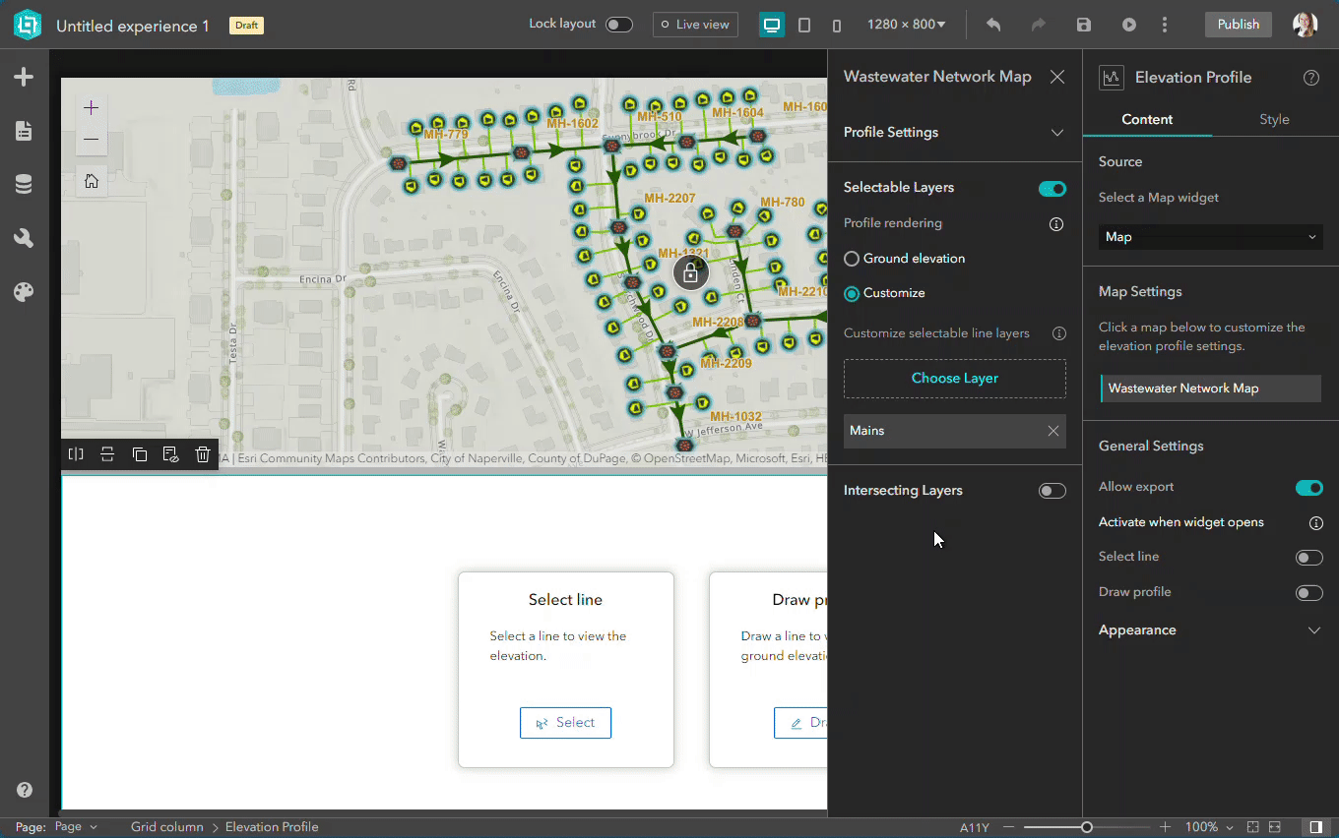Expand the Profile Settings section
Image resolution: width=1339 pixels, height=838 pixels.
point(1056,133)
